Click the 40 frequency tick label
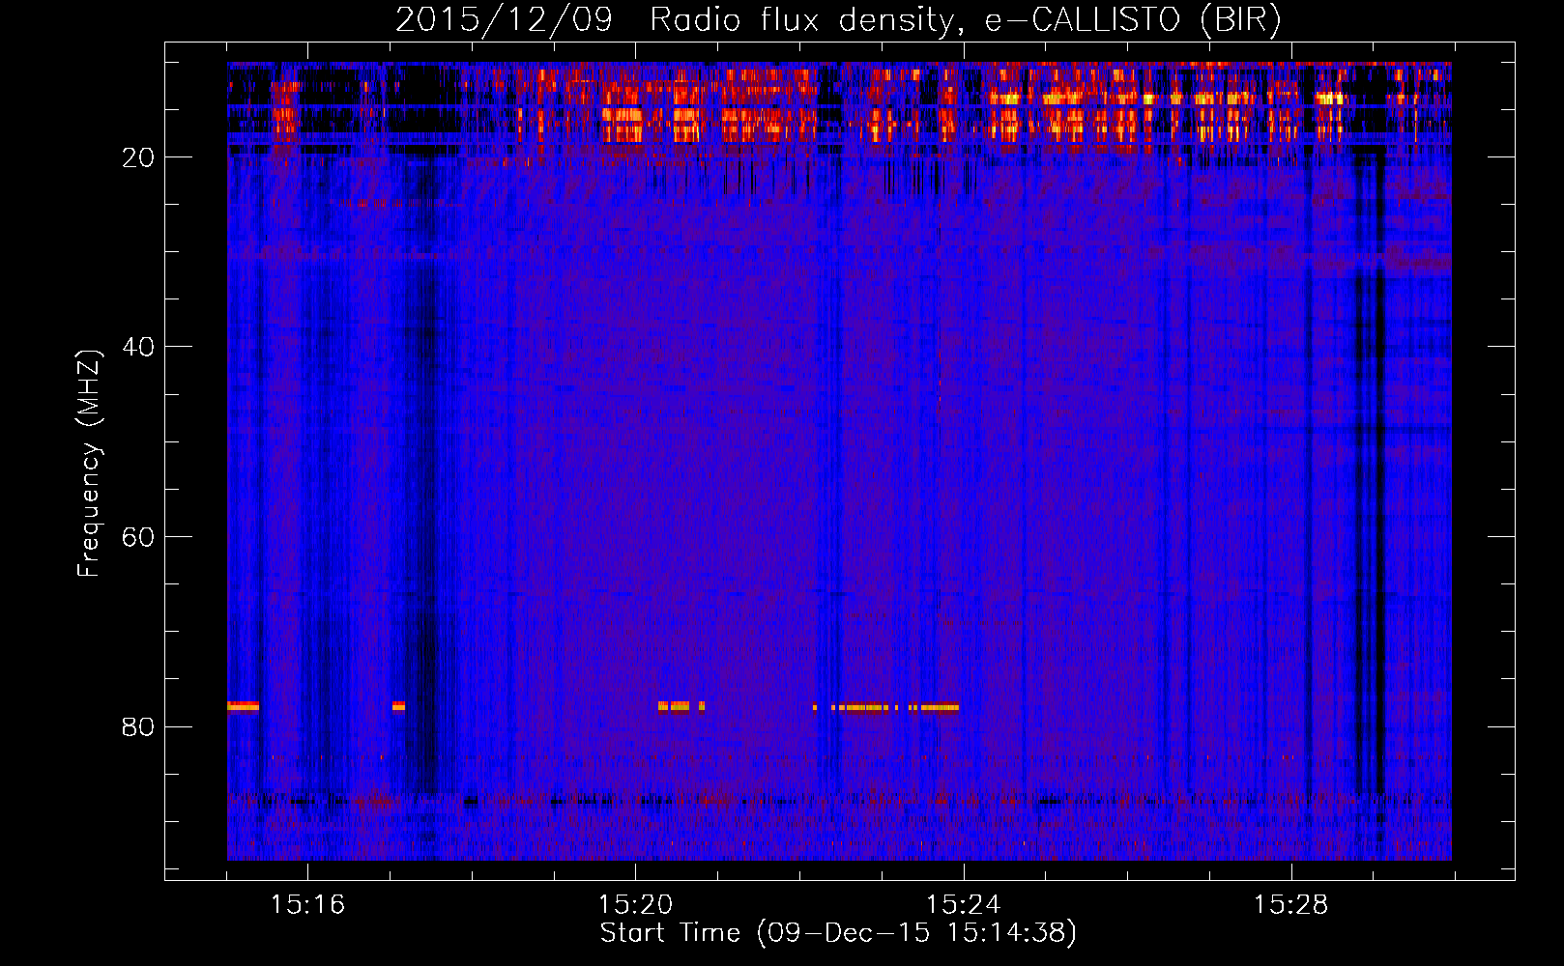Screen dimensions: 1564x966 [139, 347]
